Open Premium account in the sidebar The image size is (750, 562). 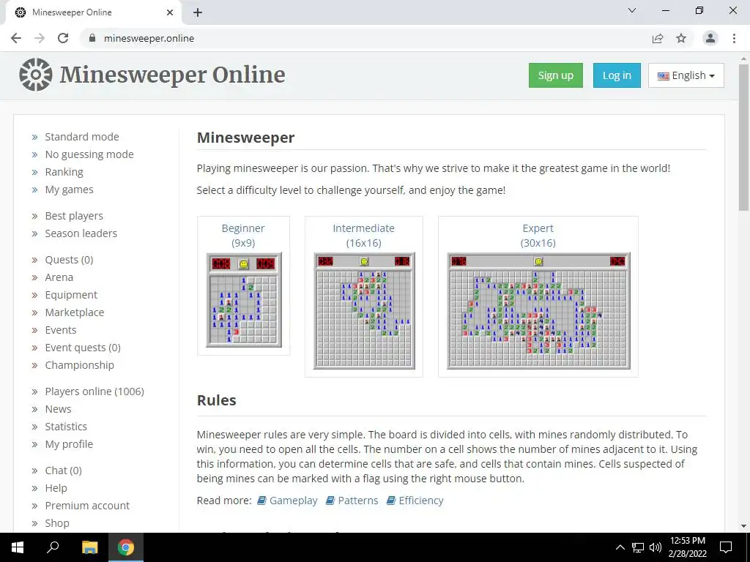(87, 506)
